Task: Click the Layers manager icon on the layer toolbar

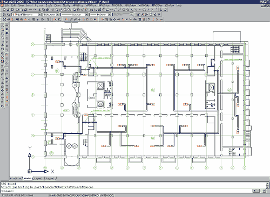Action: pos(4,15)
